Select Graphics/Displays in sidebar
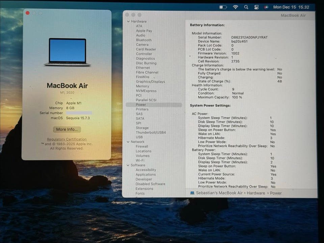Viewport: 324px width, 243px height. click(x=151, y=82)
